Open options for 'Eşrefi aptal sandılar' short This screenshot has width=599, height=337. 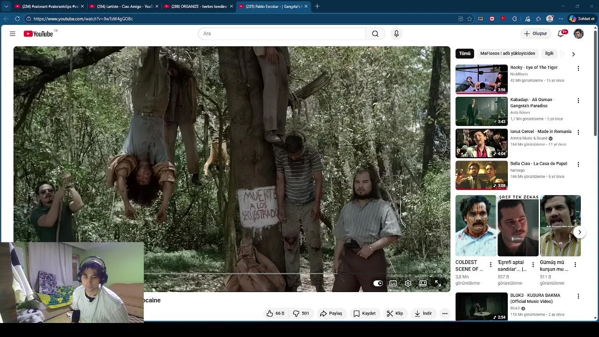(533, 265)
